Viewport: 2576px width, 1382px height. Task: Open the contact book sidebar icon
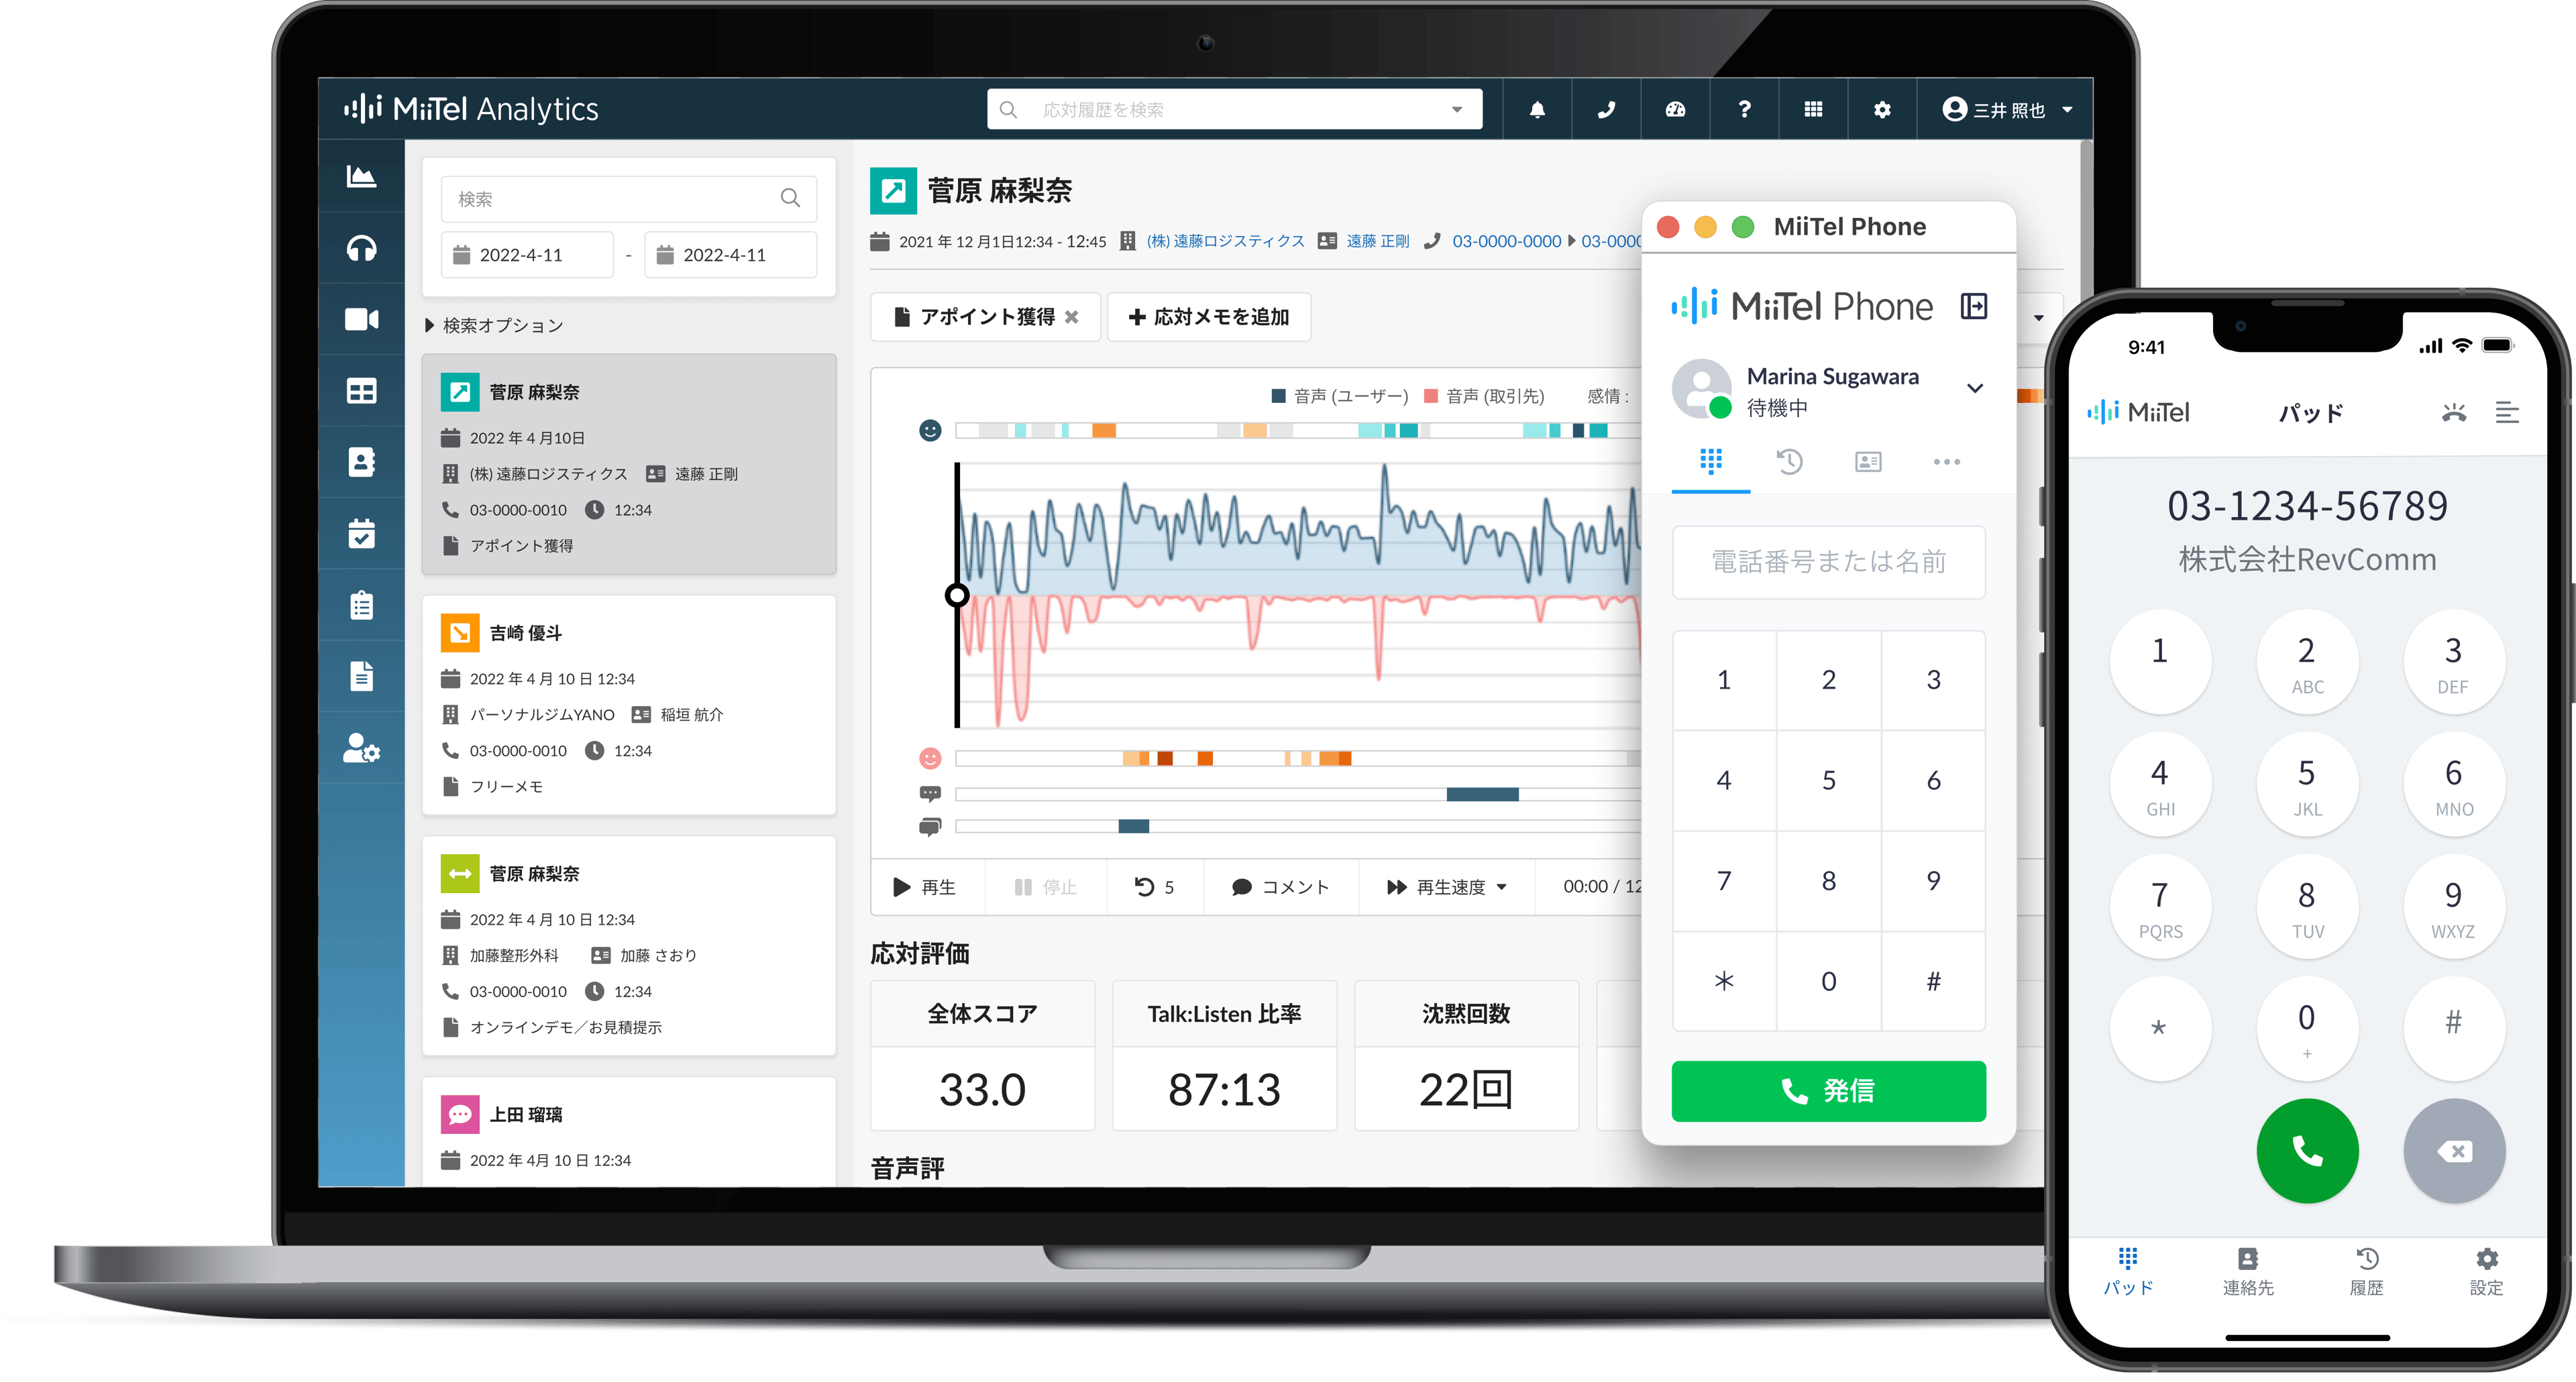(x=361, y=461)
